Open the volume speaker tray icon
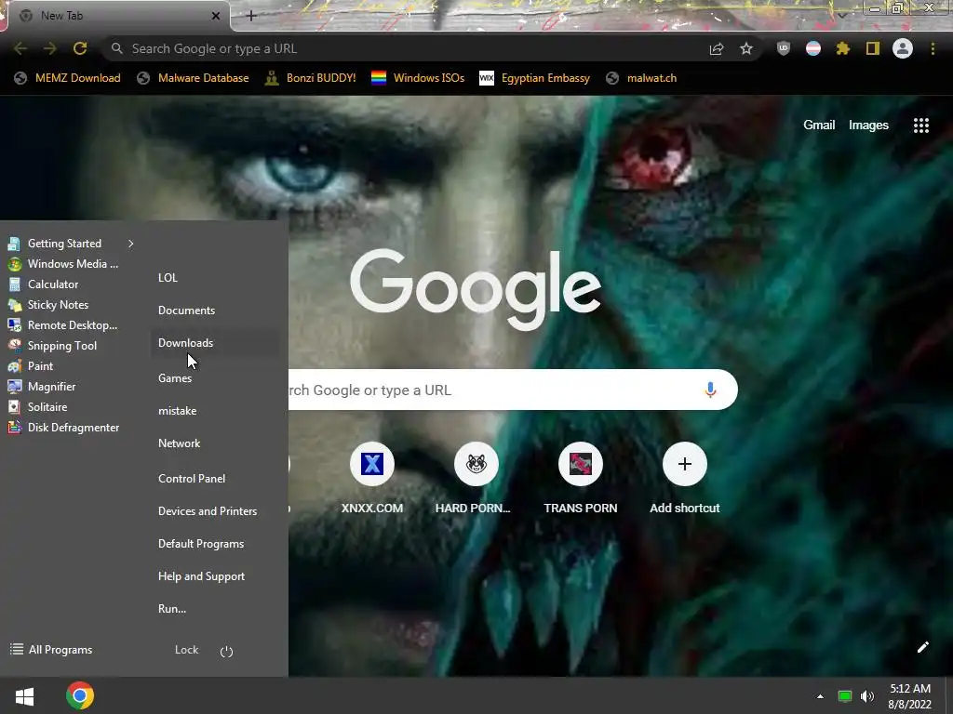The image size is (953, 714). [867, 695]
